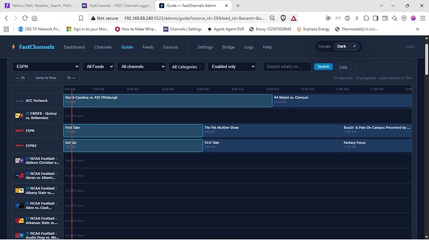Change theme with the Dark dropdown

(347, 47)
